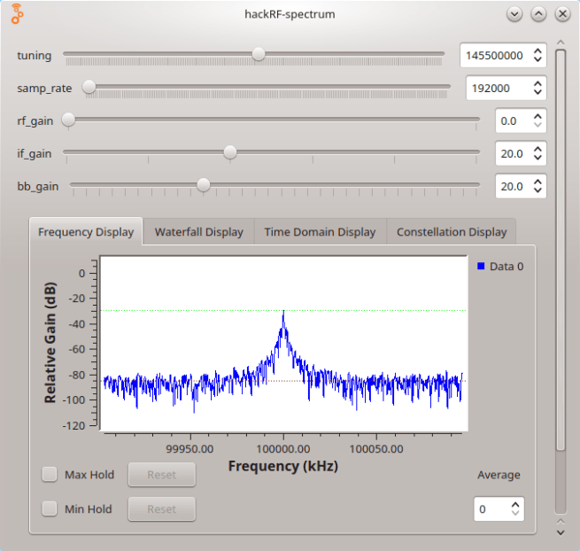Click the scroll down arrow on scrollbar
Screen dimensions: 580x551
560,532
